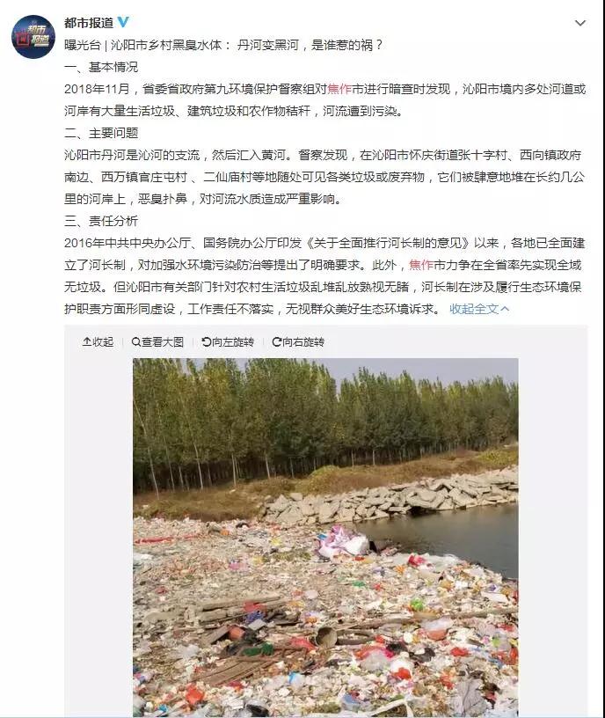This screenshot has width=605, height=718.
Task: Choose 向右旋转 to rotate image right
Action: [x=298, y=341]
